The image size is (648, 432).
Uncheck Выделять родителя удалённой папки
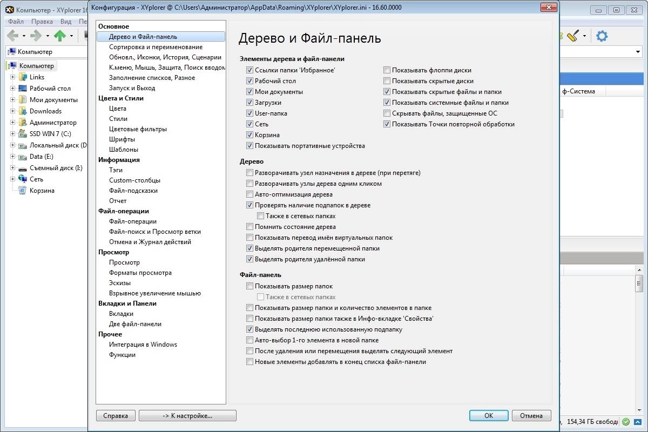pos(249,259)
